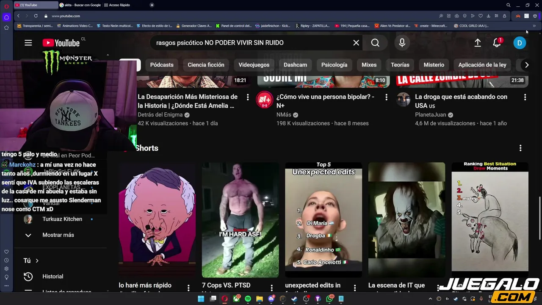The width and height of the screenshot is (542, 305).
Task: Open options for 'La droga' video
Action: click(525, 97)
